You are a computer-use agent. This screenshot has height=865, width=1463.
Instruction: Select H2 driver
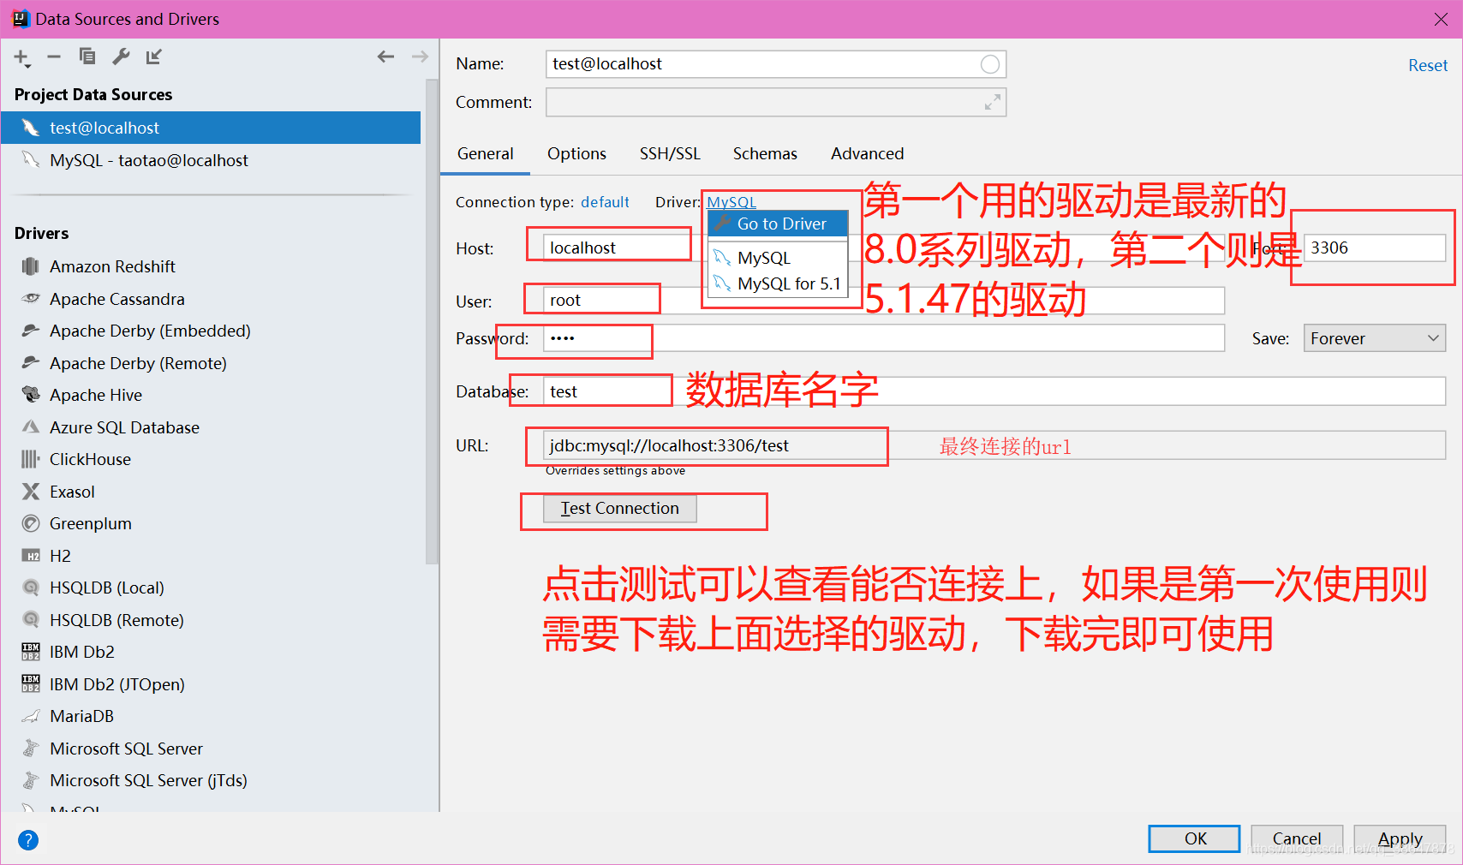click(211, 556)
